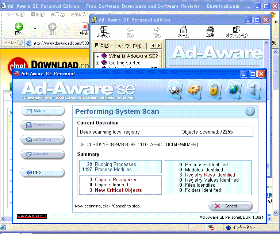This screenshot has width=280, height=234.
Task: Select 'Getting started' in help tree
Action: tap(125, 63)
